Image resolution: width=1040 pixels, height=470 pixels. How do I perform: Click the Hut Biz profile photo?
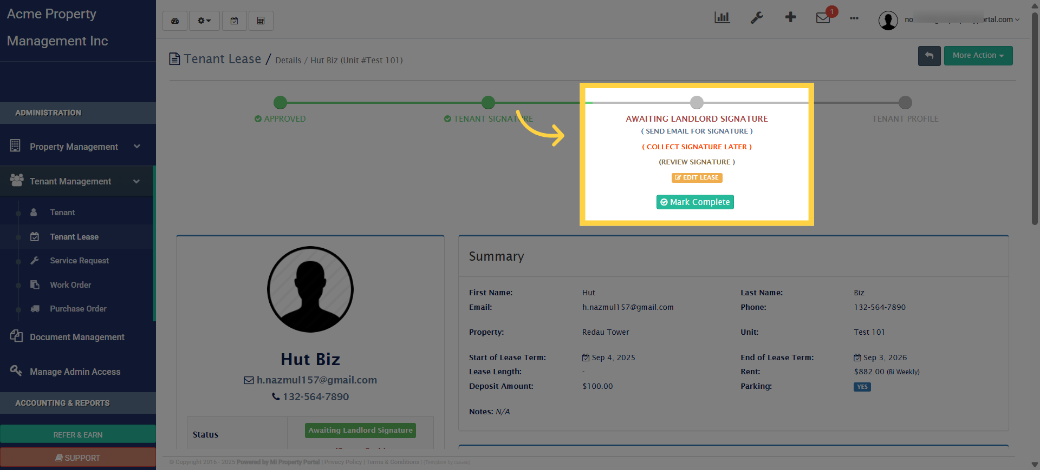tap(310, 289)
